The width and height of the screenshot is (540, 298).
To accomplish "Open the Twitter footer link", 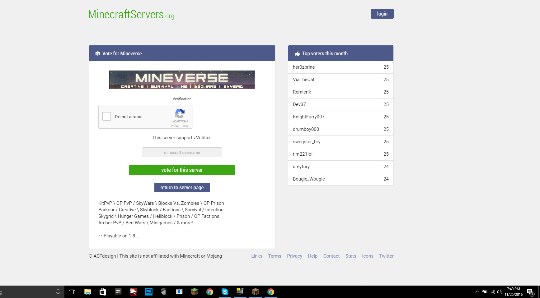I will coord(386,256).
